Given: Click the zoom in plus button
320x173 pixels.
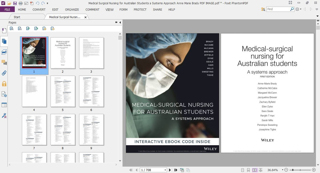Looking at the screenshot, I should point(314,170).
